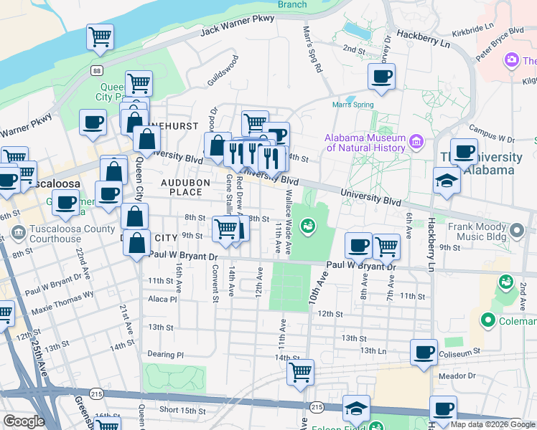Image resolution: width=537 pixels, height=430 pixels.
Task: Select the Meador Dr label
Action: coord(457,376)
